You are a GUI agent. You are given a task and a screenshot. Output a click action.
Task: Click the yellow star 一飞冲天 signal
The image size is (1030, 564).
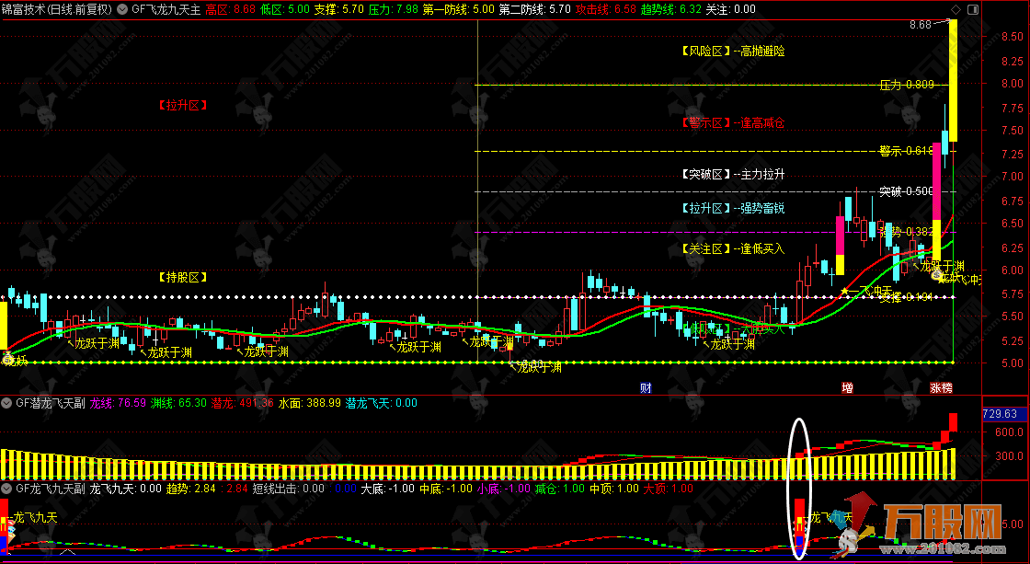click(x=844, y=292)
